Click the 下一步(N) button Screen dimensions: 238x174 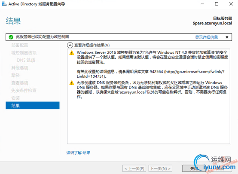point(160,168)
